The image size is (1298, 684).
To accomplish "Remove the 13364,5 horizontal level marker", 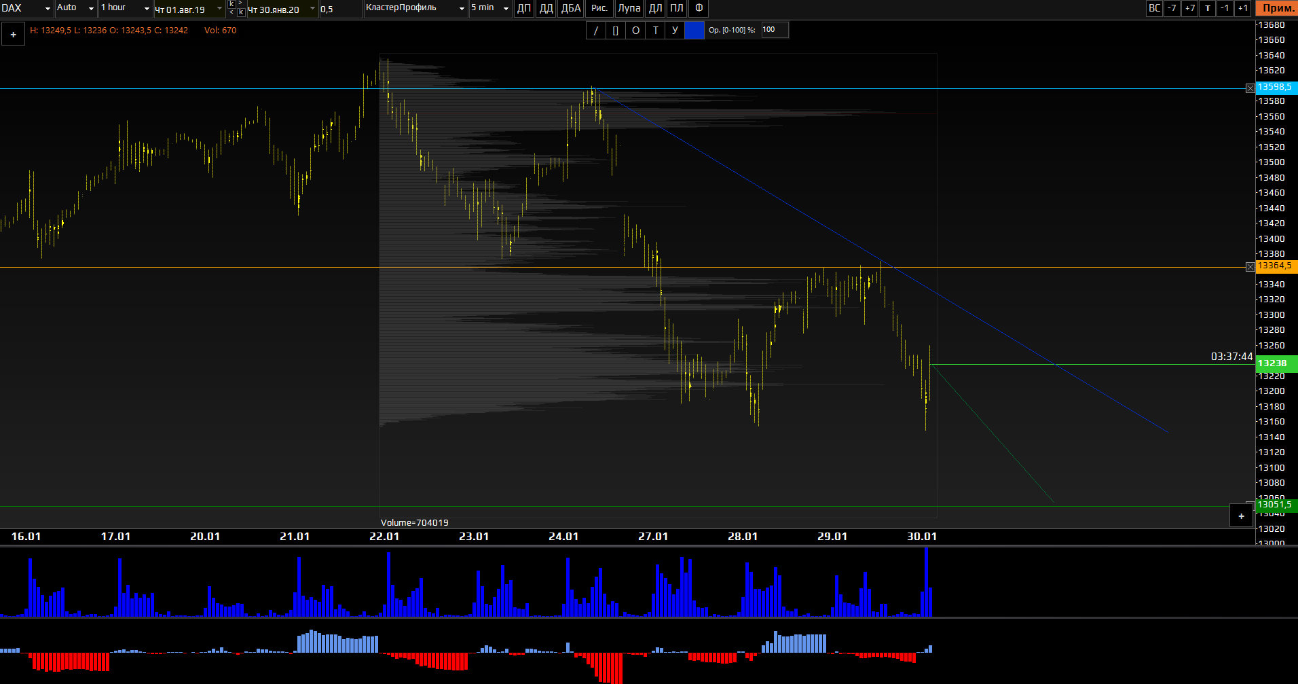I will click(x=1250, y=267).
